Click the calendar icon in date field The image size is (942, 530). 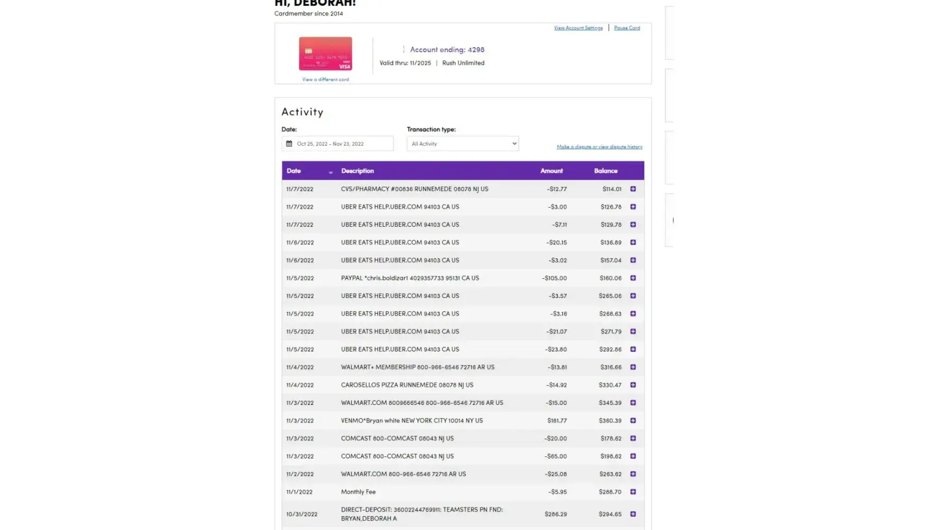tap(289, 144)
